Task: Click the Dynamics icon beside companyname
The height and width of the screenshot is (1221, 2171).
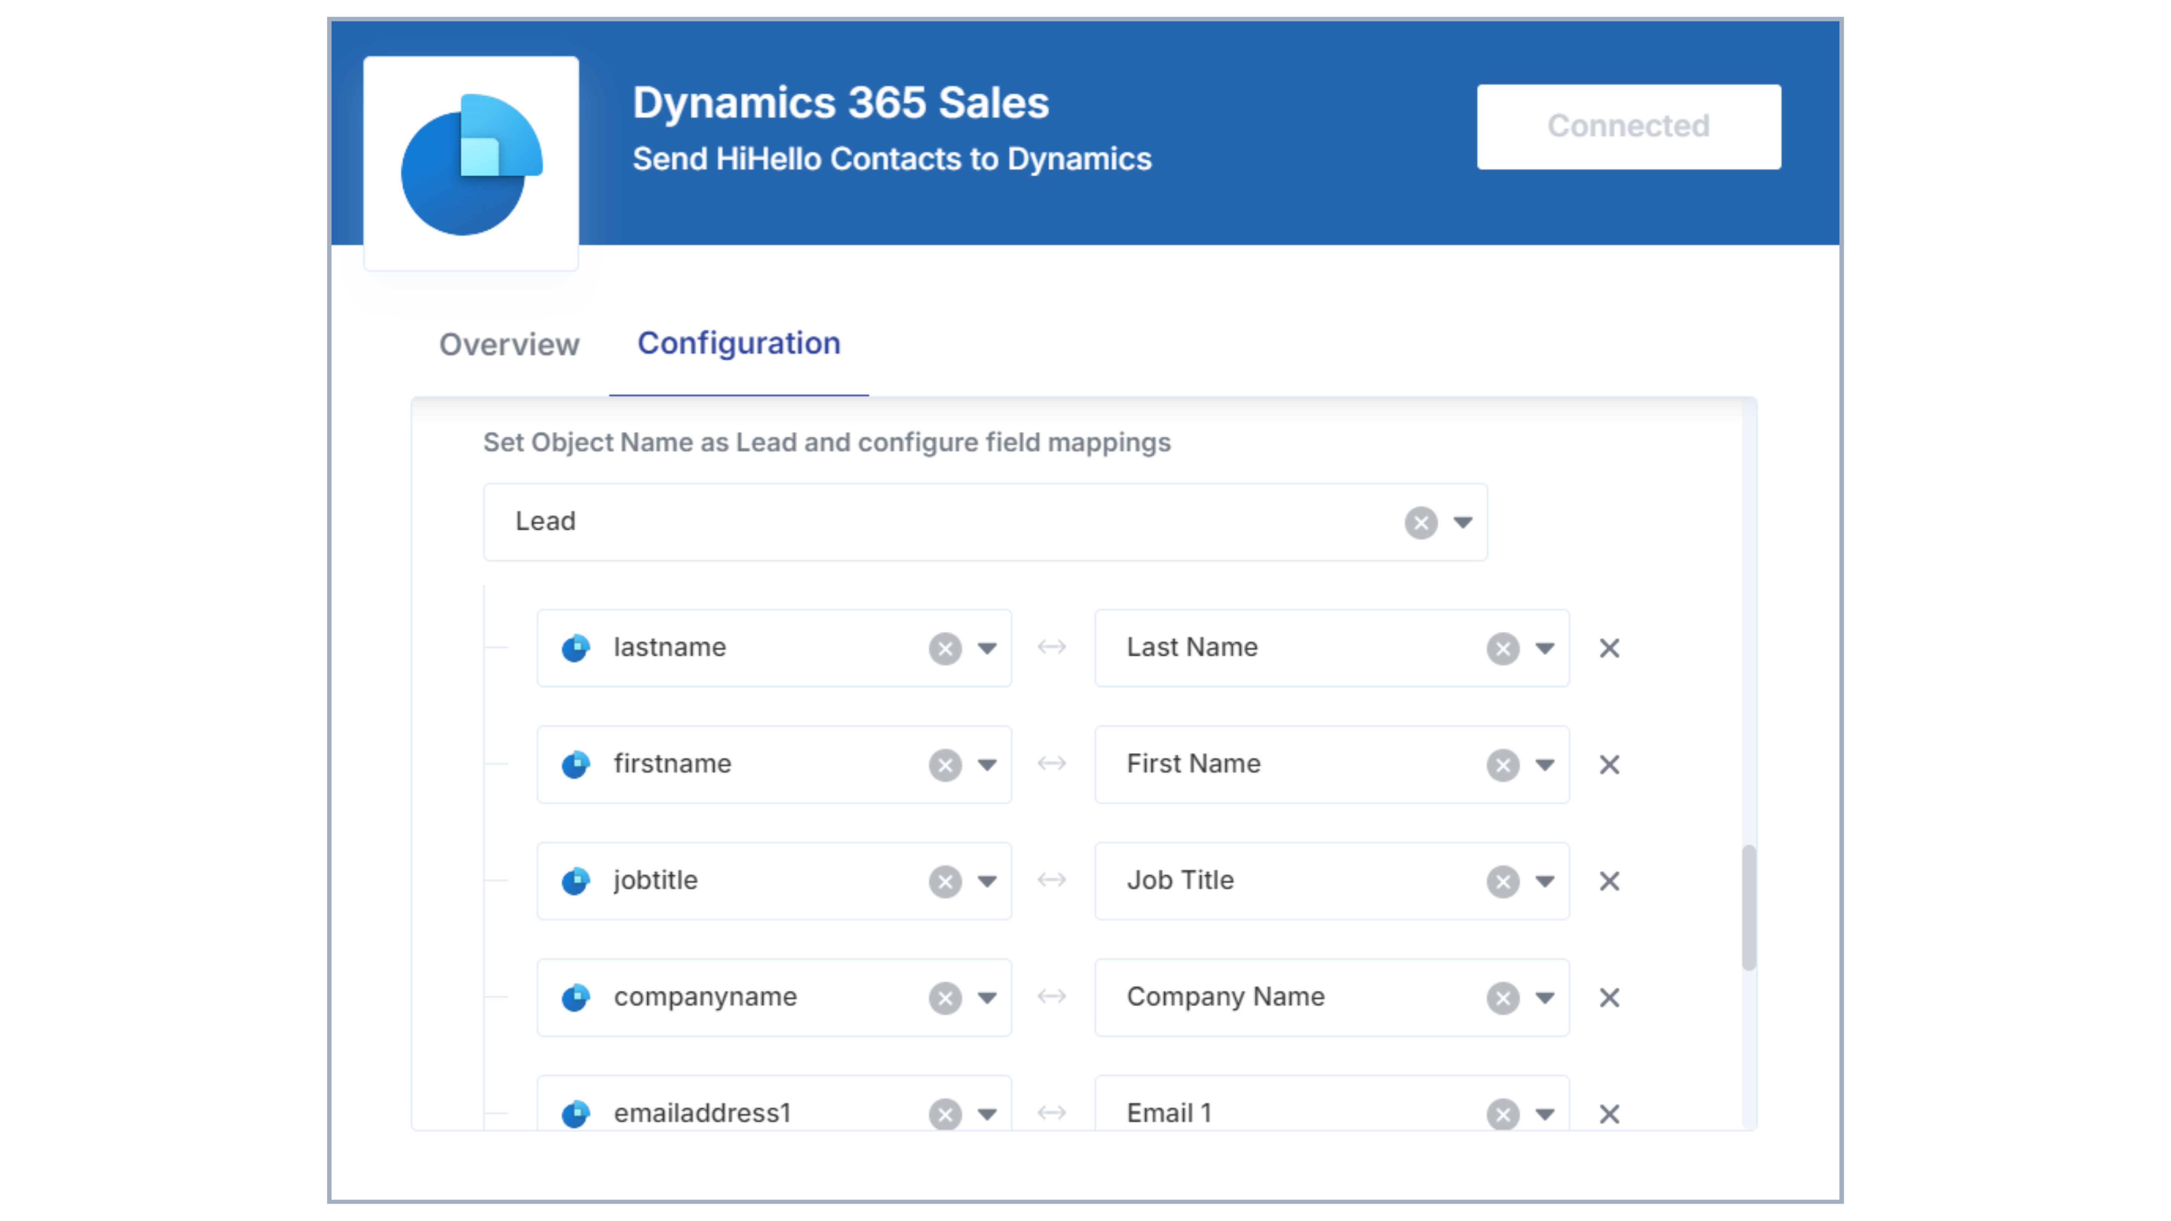Action: coord(576,997)
